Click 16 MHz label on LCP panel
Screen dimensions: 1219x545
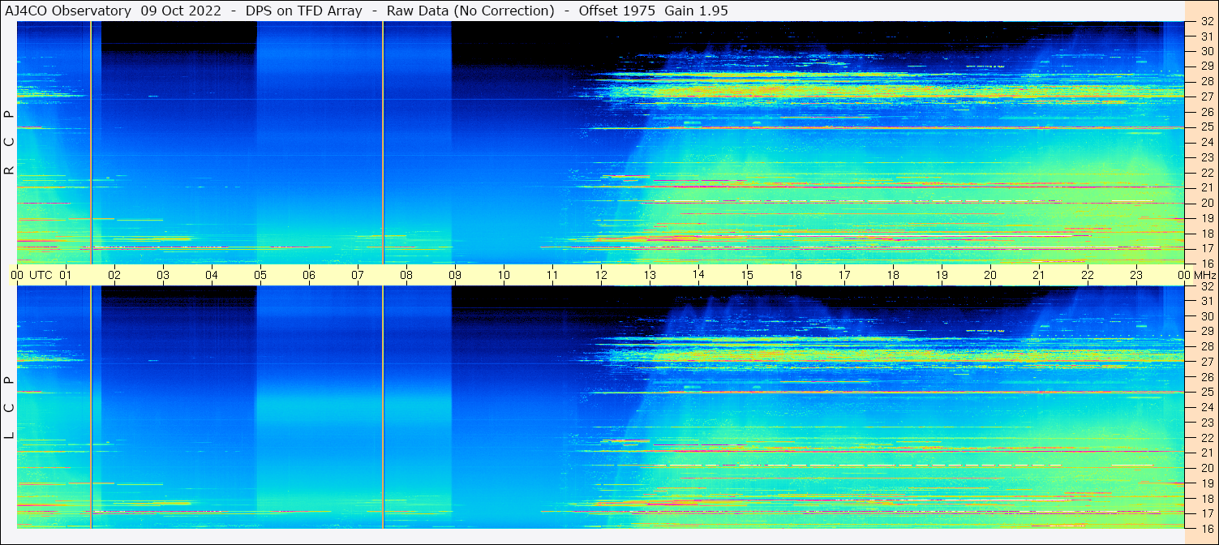1207,529
